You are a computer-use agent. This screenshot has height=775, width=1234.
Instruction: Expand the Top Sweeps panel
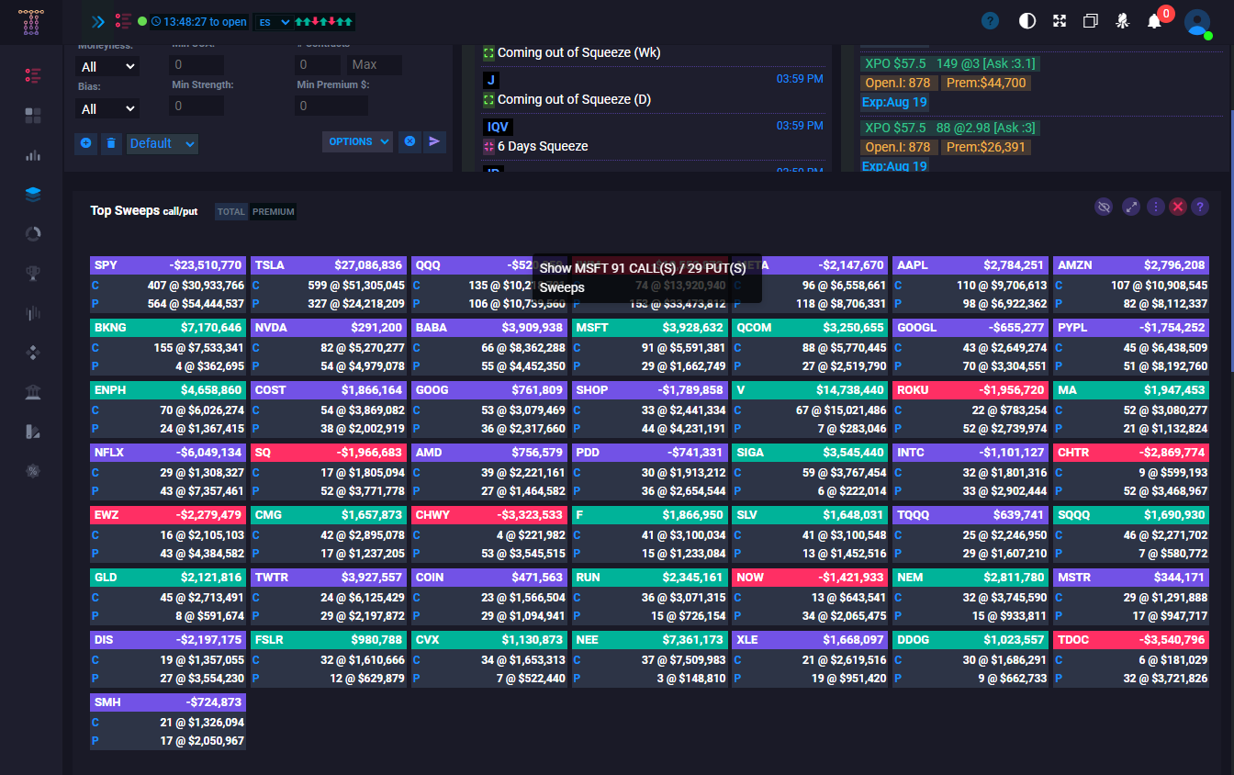(x=1131, y=208)
